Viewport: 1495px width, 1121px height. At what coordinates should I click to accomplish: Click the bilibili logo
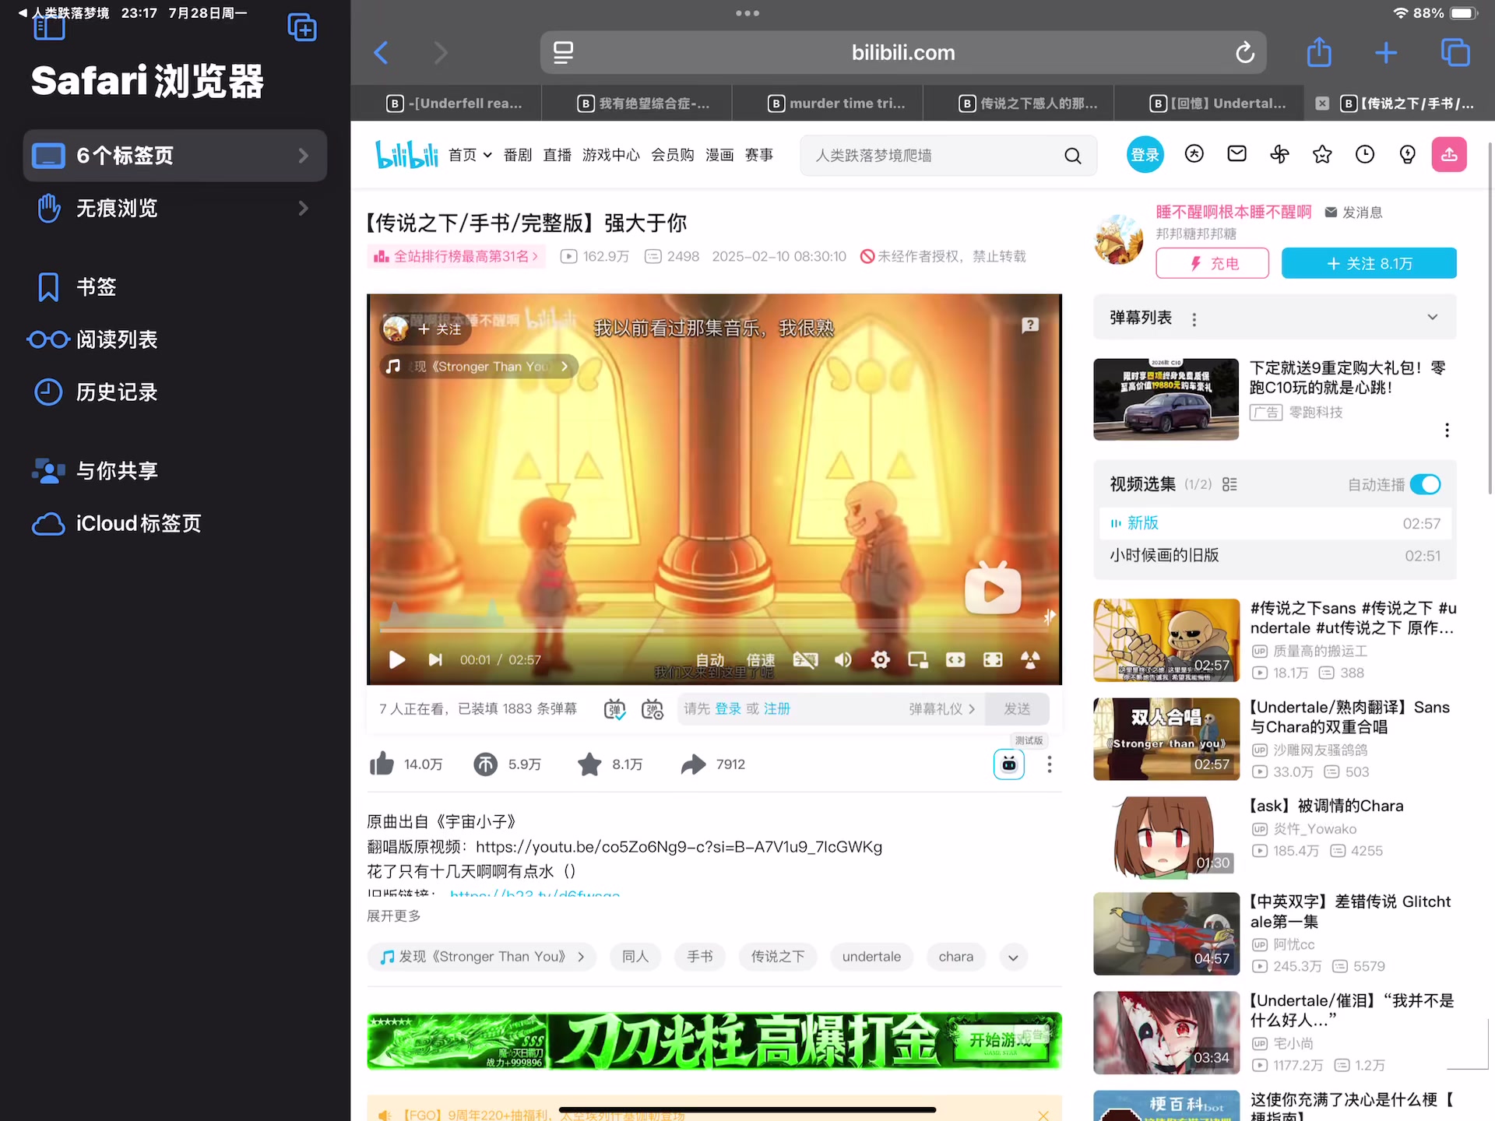(x=406, y=155)
